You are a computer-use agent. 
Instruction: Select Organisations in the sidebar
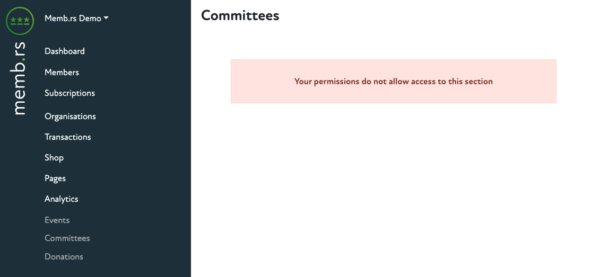70,117
